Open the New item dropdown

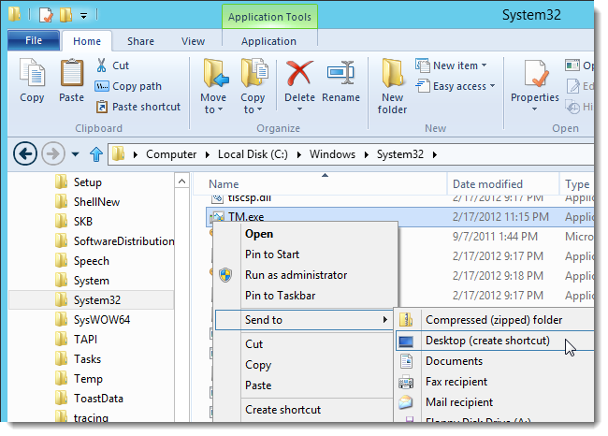[x=452, y=65]
